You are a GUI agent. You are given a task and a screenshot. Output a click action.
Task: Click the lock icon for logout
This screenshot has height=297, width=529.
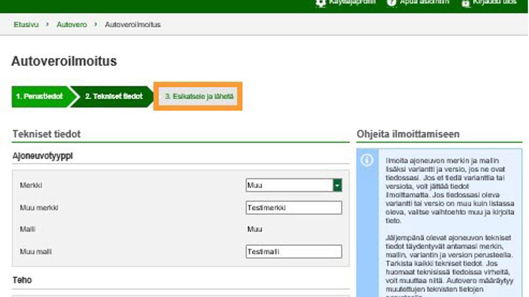466,3
